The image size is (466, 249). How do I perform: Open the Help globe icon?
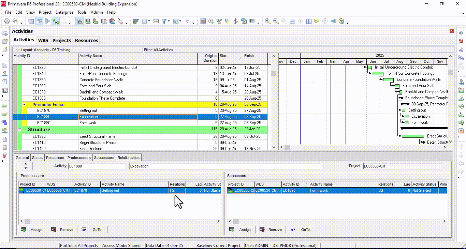(341, 21)
